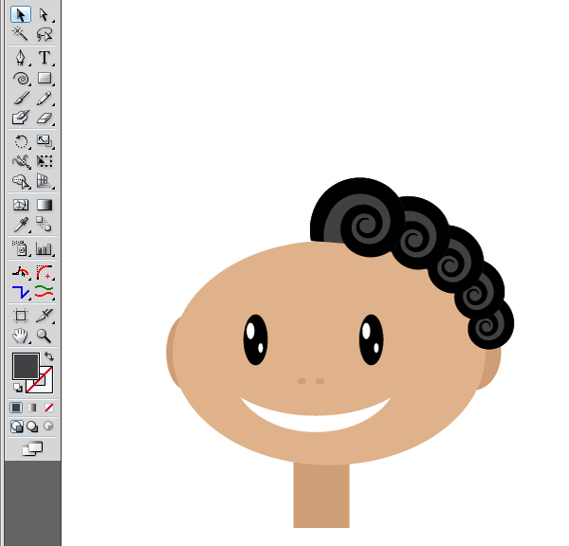Select the blue zigzag path plugin tool

21,291
